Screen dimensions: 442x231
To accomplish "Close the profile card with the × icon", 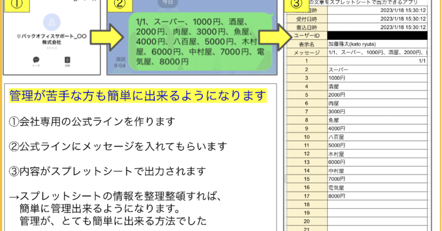I will (x=94, y=1).
